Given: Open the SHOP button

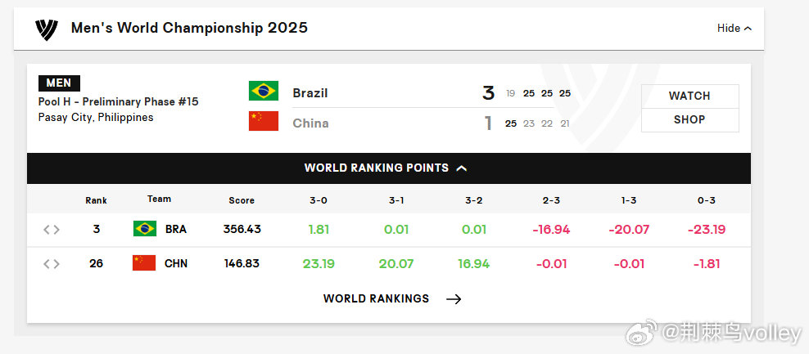Looking at the screenshot, I should coord(689,120).
